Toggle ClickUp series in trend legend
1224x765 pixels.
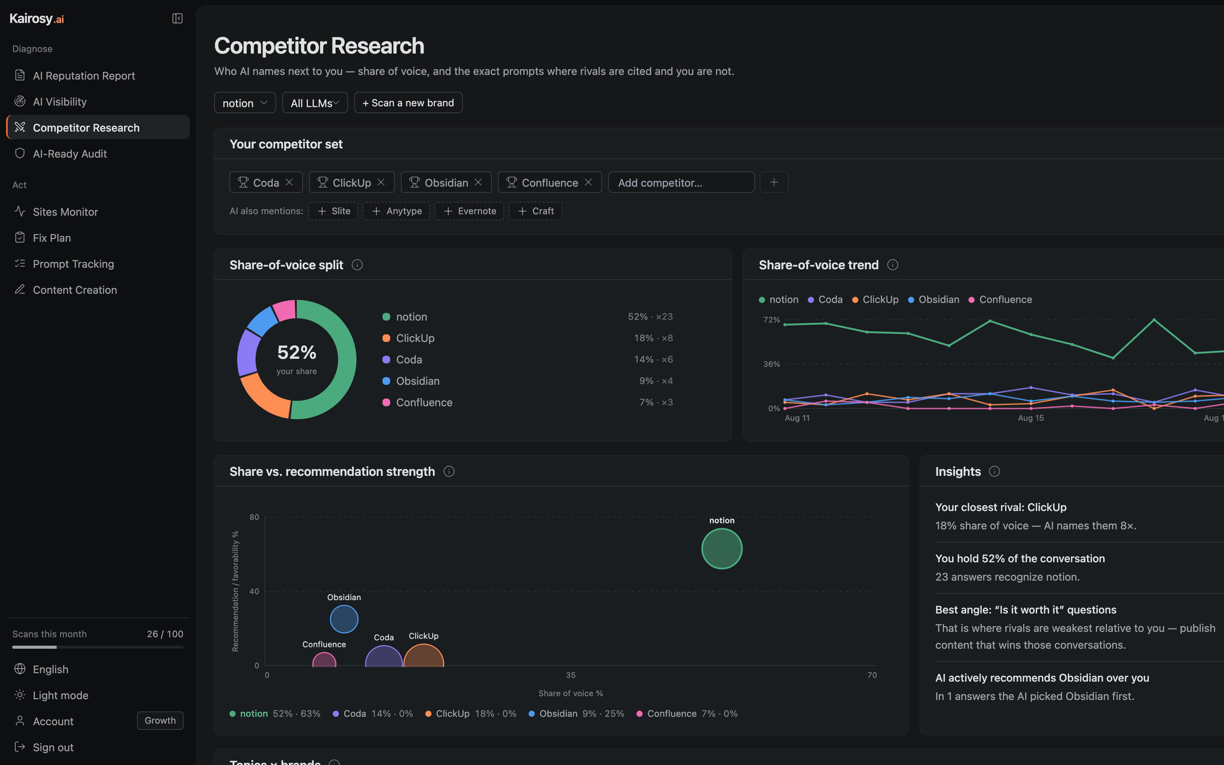pyautogui.click(x=875, y=299)
